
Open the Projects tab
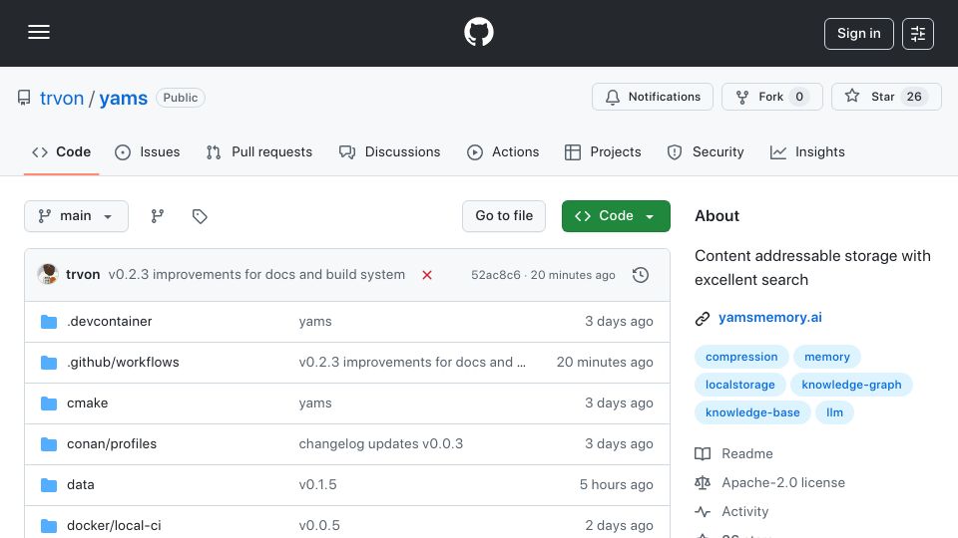coord(603,151)
